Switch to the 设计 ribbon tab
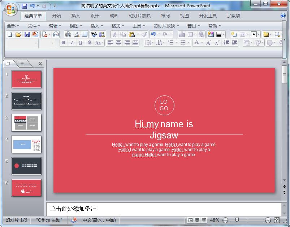This screenshot has width=290, height=227. [x=95, y=16]
